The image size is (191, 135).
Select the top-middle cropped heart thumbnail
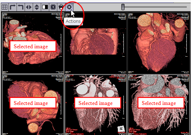tap(96, 43)
